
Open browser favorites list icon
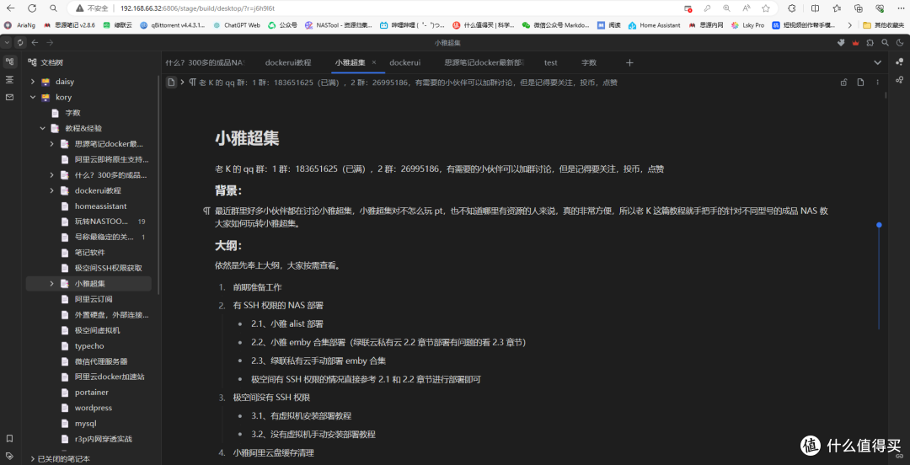click(837, 8)
